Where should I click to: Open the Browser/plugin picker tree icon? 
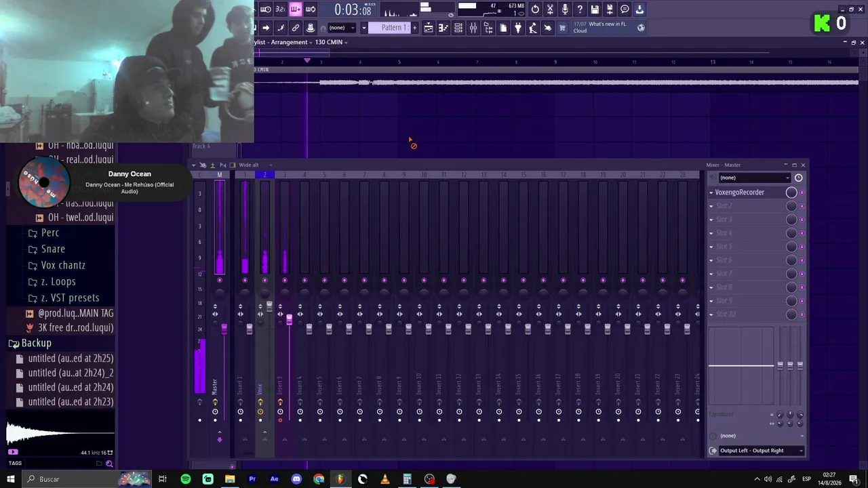pos(488,28)
